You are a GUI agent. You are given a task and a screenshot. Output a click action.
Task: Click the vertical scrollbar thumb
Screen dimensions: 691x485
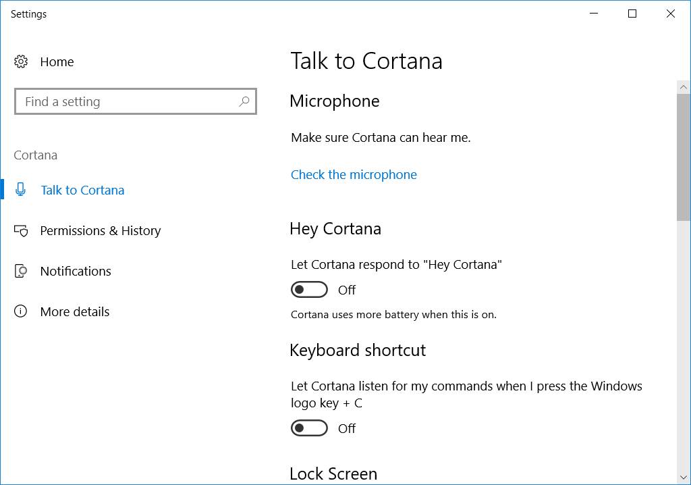(x=684, y=157)
